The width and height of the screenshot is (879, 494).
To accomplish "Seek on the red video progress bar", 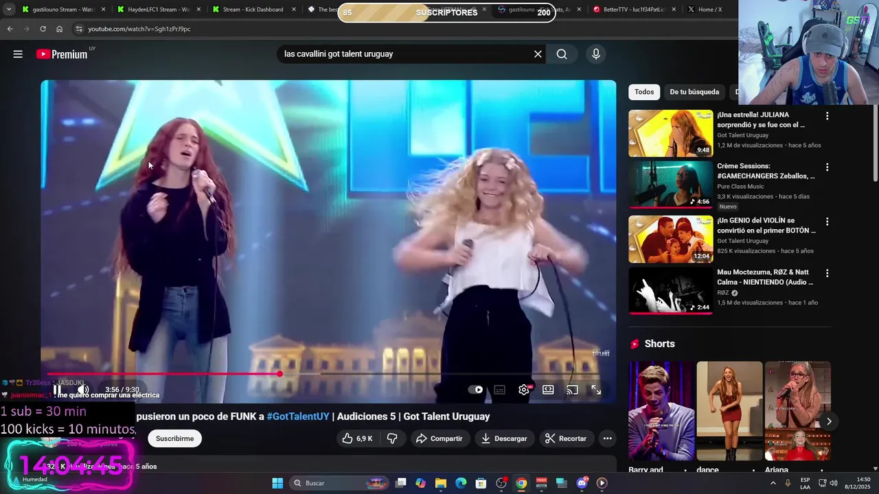I will 328,374.
